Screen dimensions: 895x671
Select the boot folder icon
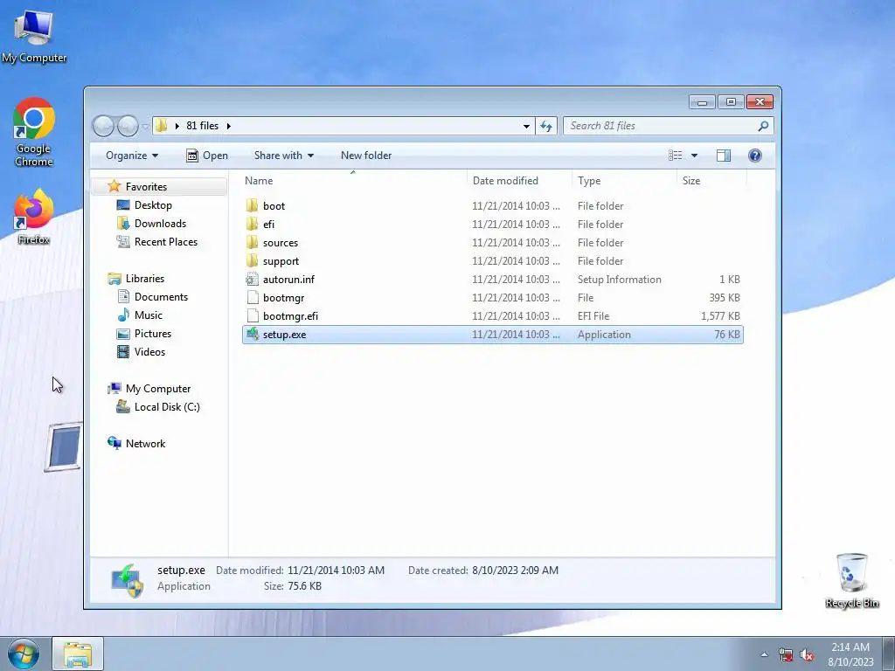coord(253,205)
